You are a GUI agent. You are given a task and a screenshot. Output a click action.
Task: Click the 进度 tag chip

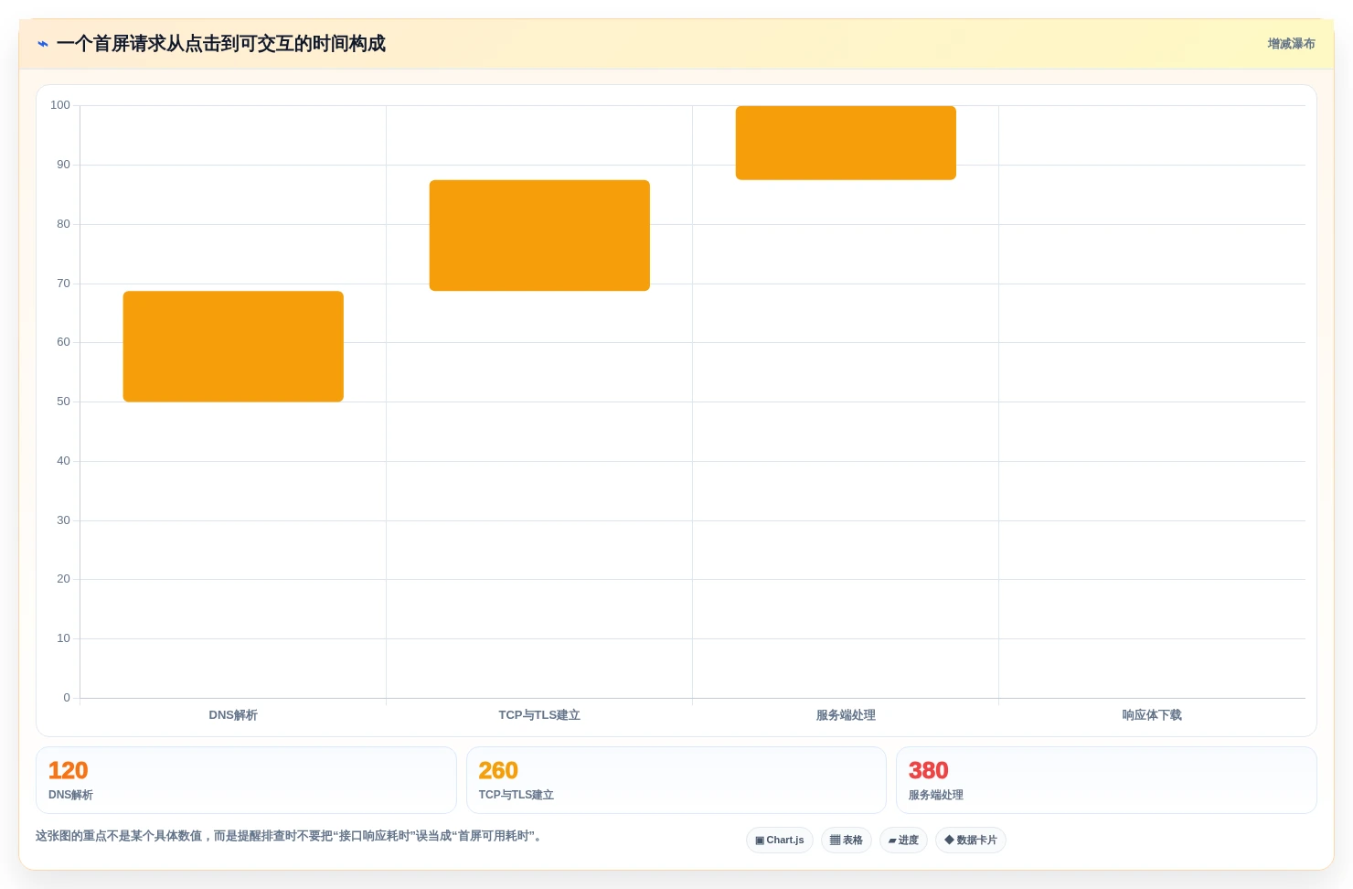click(x=903, y=840)
